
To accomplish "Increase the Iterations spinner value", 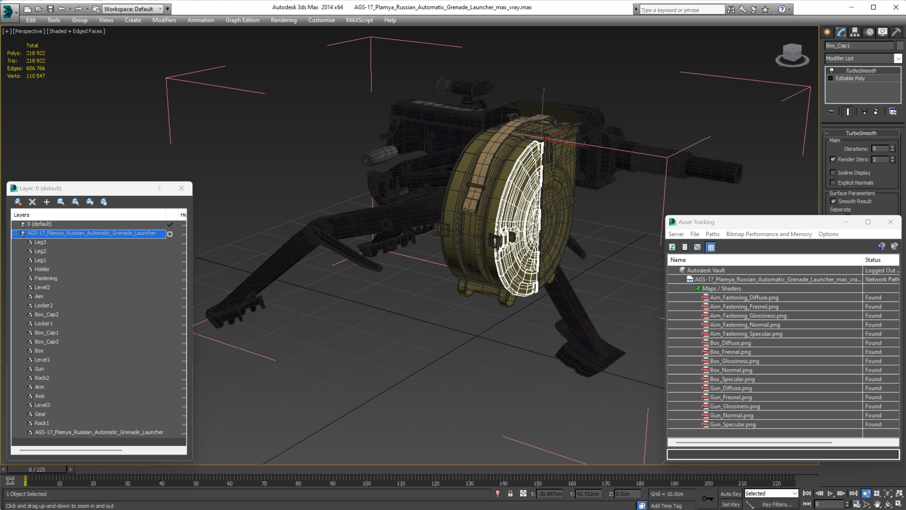I will tap(893, 147).
